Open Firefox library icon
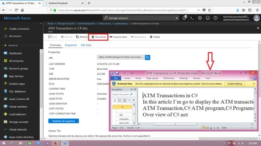 pos(244,10)
